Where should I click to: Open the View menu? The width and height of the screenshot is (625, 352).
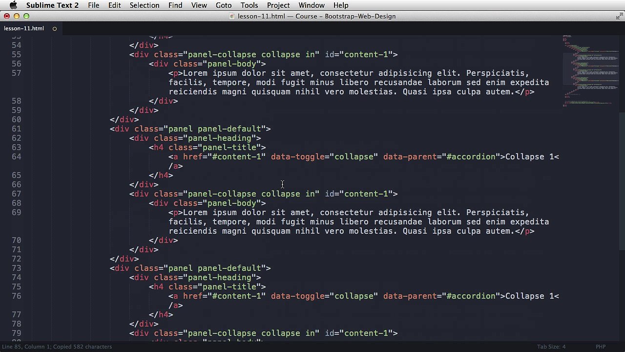pyautogui.click(x=199, y=5)
